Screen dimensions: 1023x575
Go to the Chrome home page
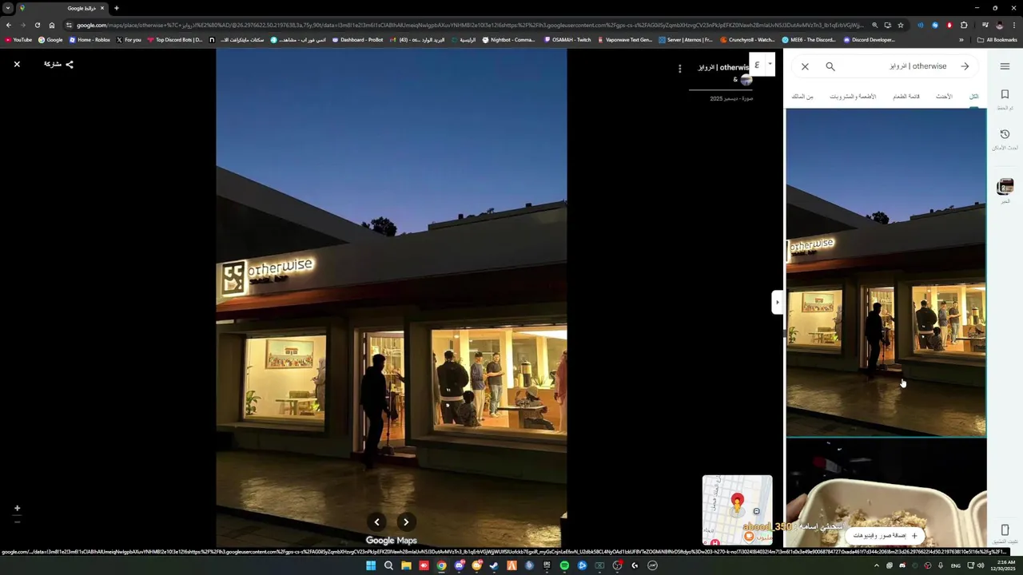coord(52,25)
